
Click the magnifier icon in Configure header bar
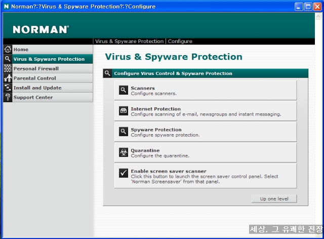pos(107,73)
